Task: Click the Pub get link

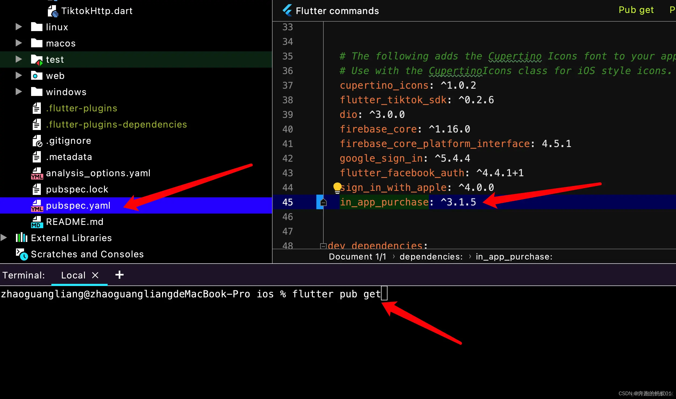Action: [636, 10]
